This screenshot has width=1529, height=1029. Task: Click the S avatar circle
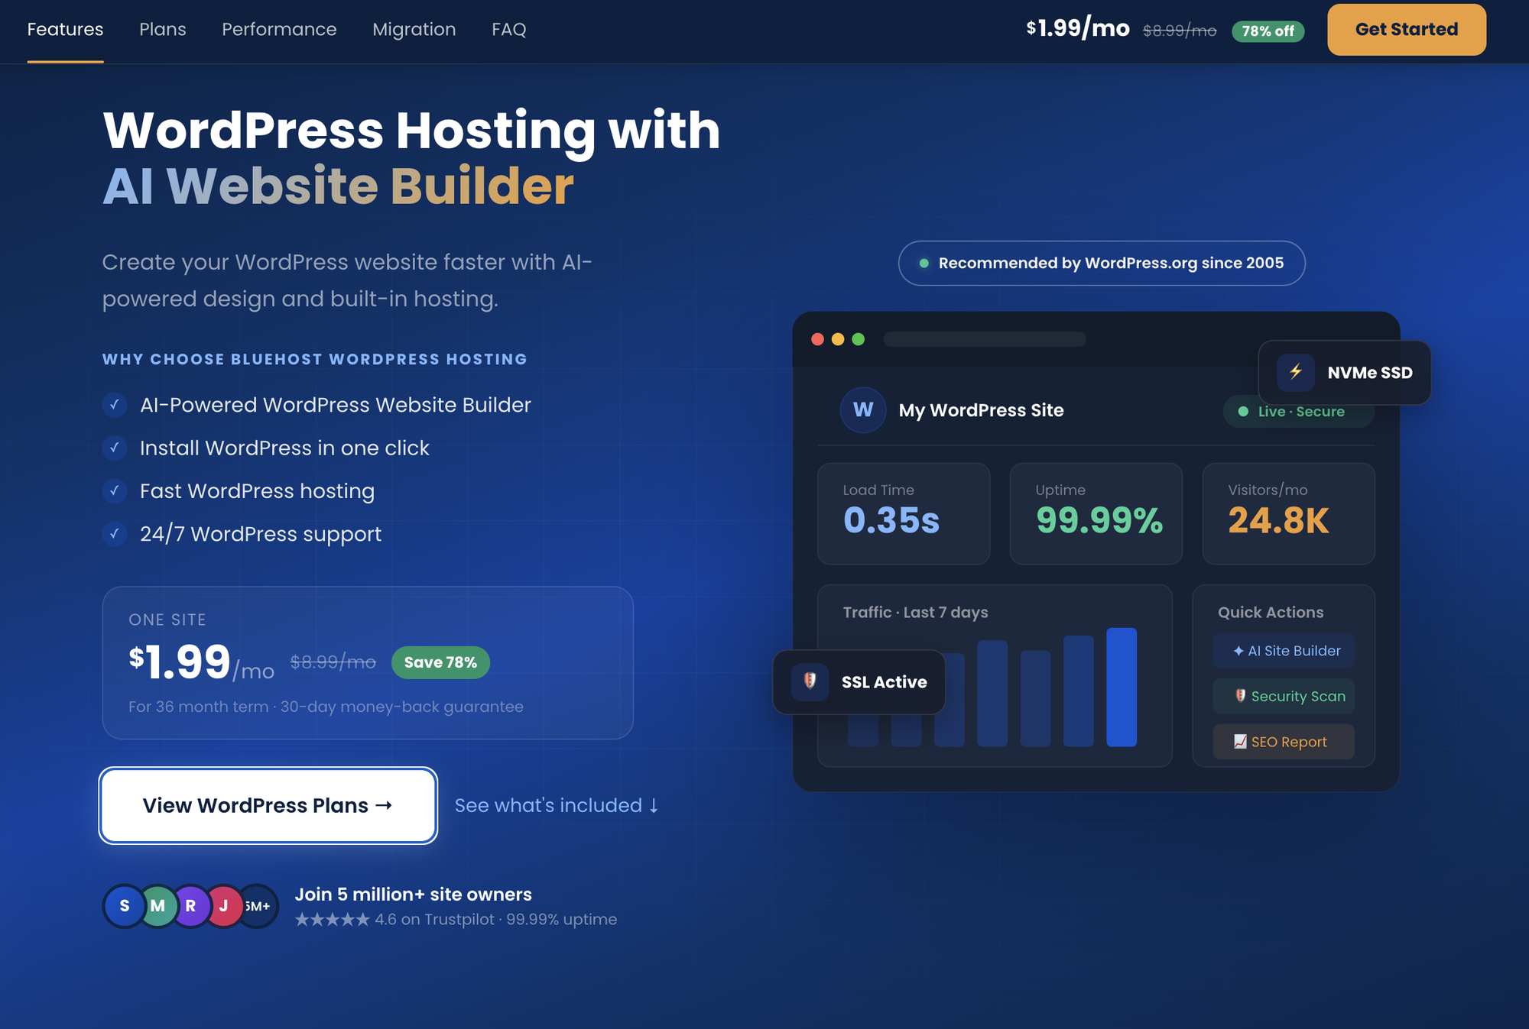[x=125, y=906]
